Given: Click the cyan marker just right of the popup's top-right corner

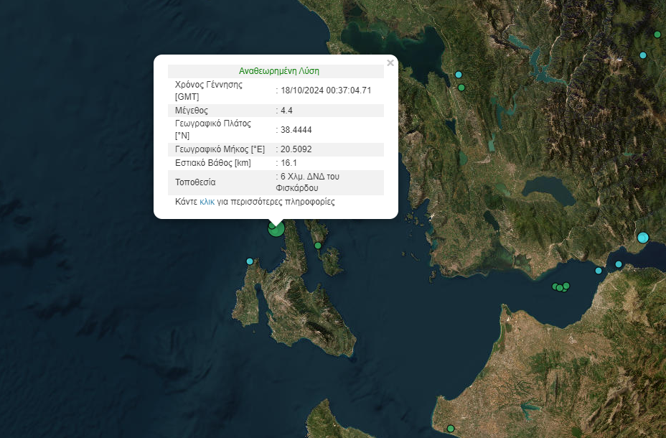Looking at the screenshot, I should click(459, 75).
